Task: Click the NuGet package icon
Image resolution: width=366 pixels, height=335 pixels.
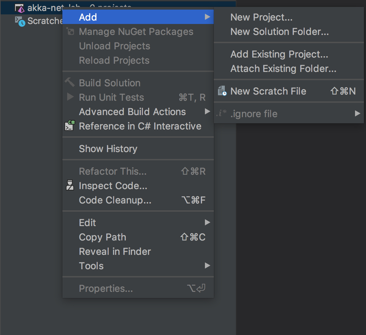Action: (x=70, y=32)
